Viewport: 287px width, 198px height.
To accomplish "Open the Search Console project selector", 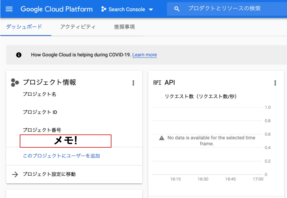I will point(127,9).
